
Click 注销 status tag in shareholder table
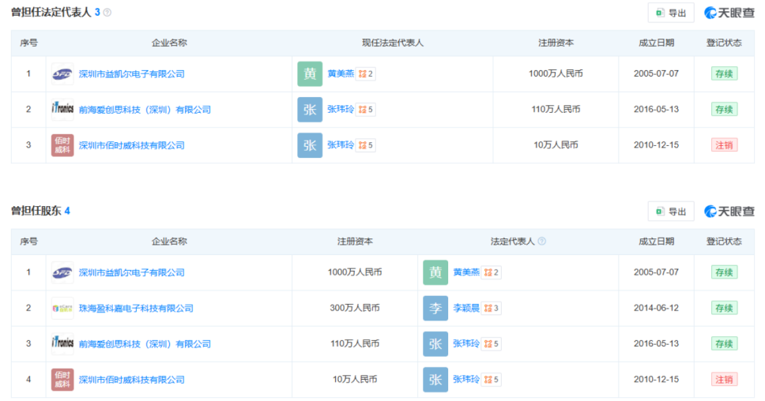(724, 379)
